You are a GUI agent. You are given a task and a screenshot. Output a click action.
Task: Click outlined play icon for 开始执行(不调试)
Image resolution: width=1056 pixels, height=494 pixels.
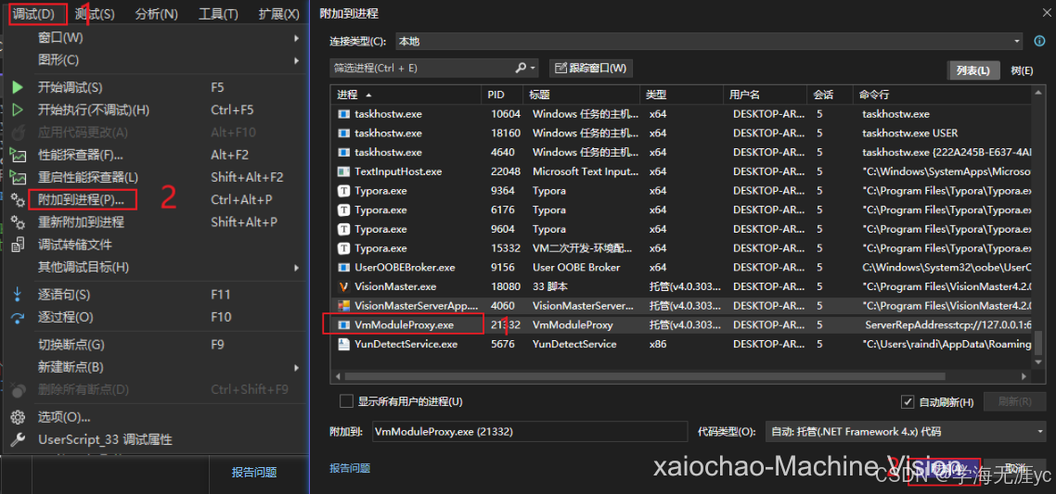pyautogui.click(x=18, y=109)
